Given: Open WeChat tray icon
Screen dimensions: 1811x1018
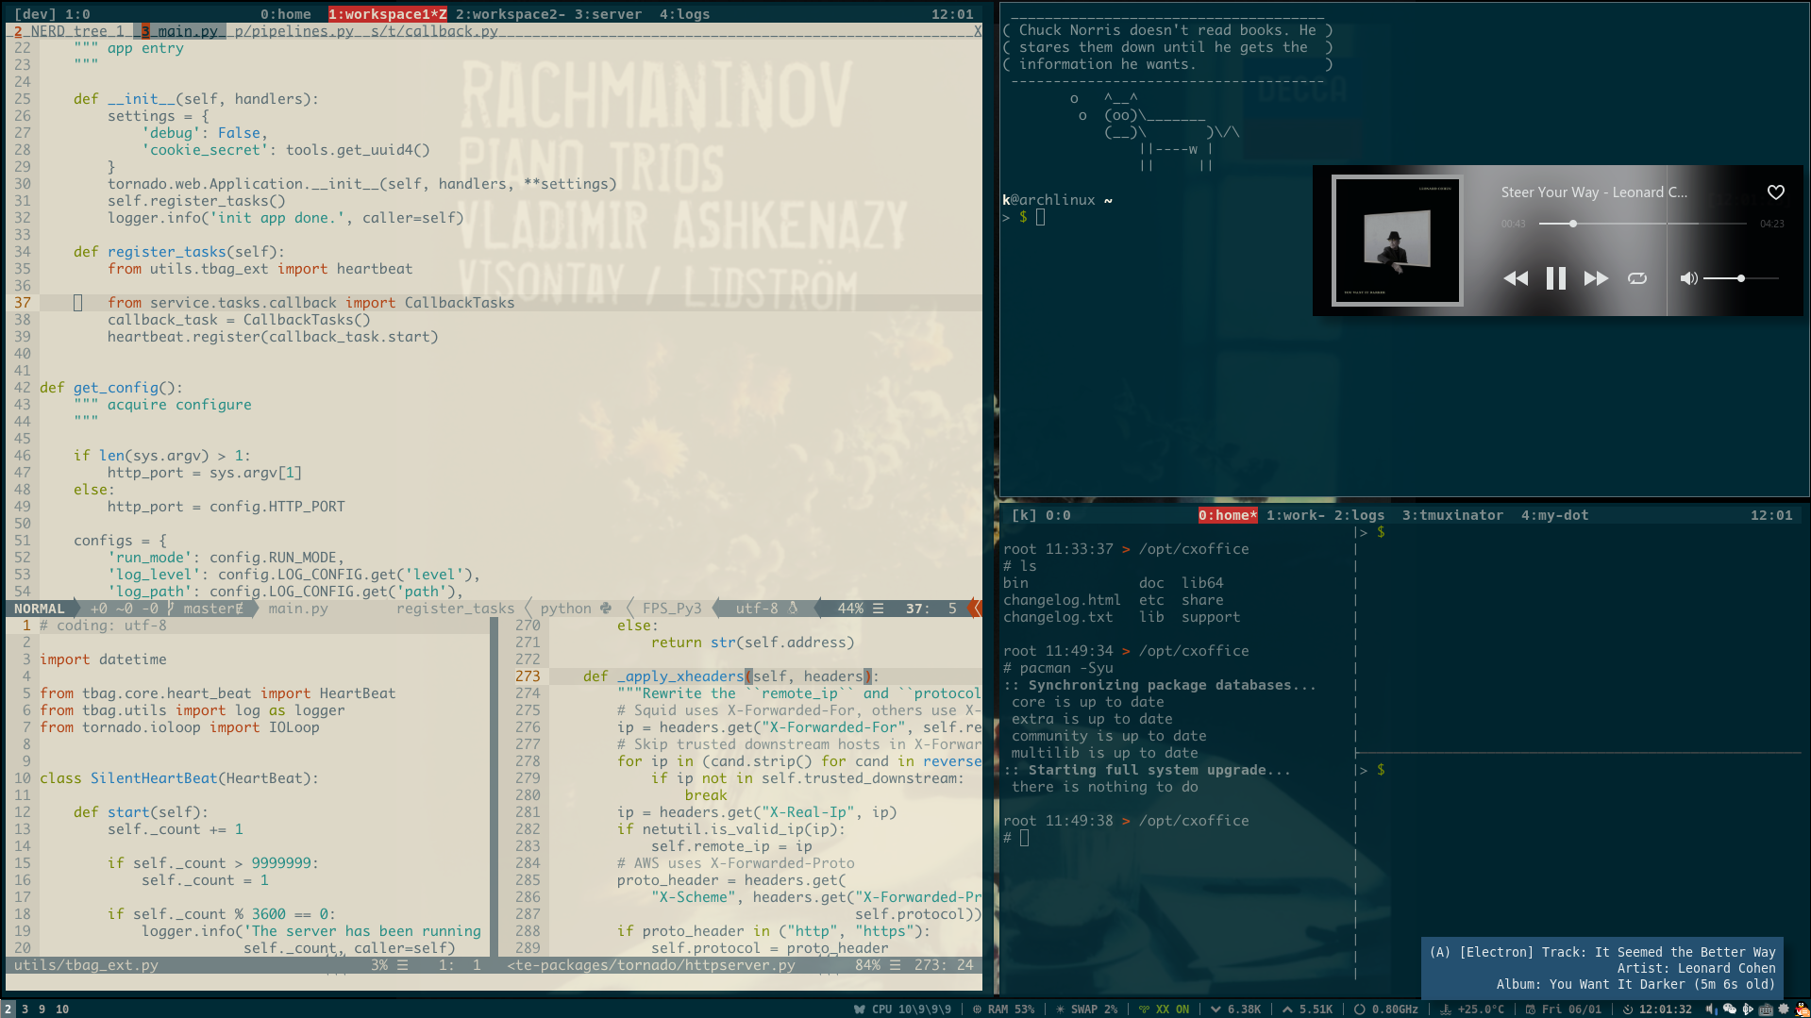Looking at the screenshot, I should pyautogui.click(x=1730, y=1009).
